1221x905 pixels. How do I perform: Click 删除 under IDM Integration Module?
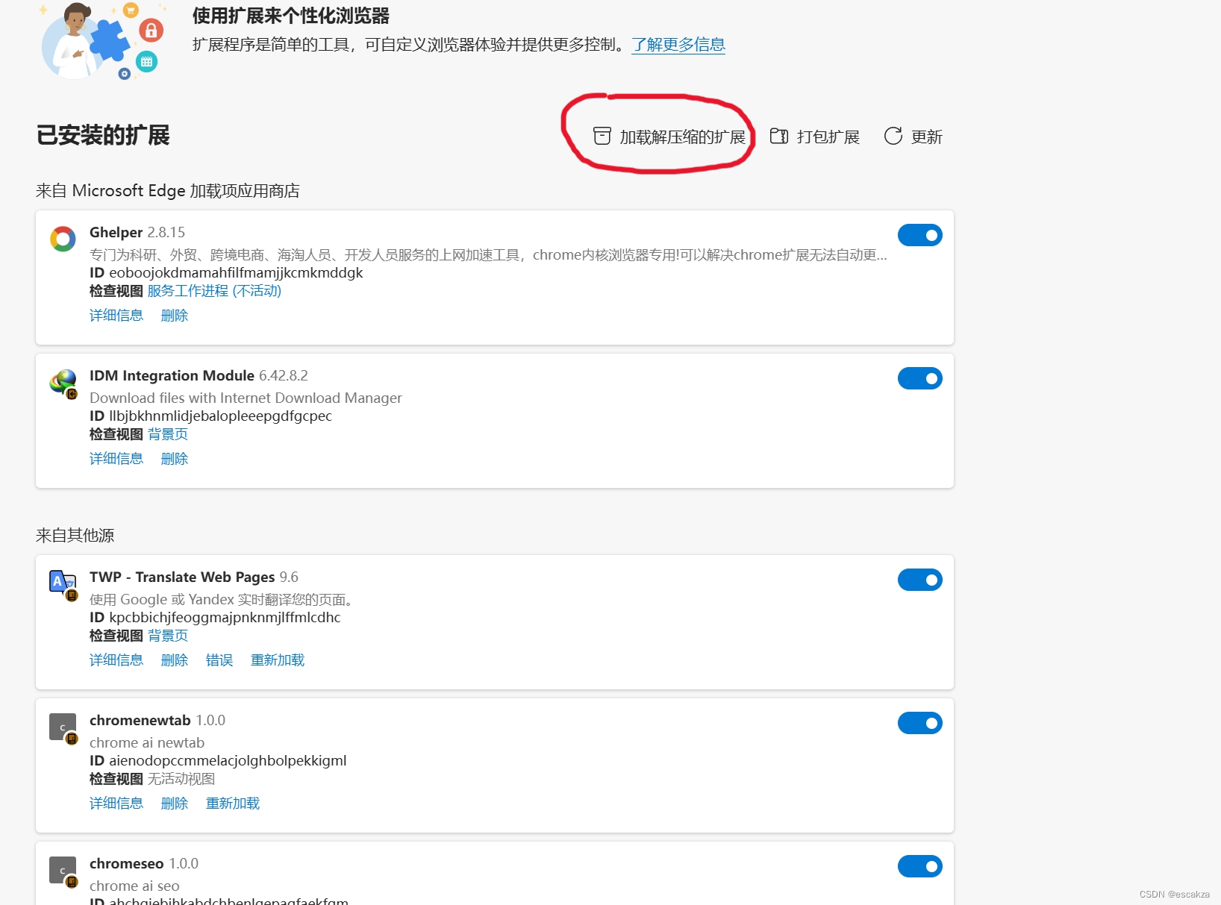[175, 459]
